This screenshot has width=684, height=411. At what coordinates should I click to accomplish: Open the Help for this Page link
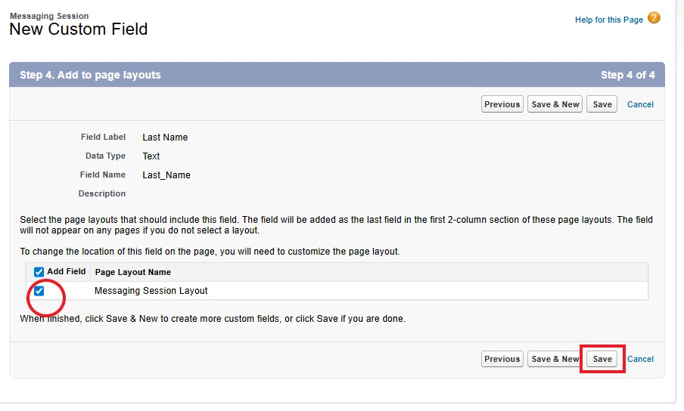608,20
